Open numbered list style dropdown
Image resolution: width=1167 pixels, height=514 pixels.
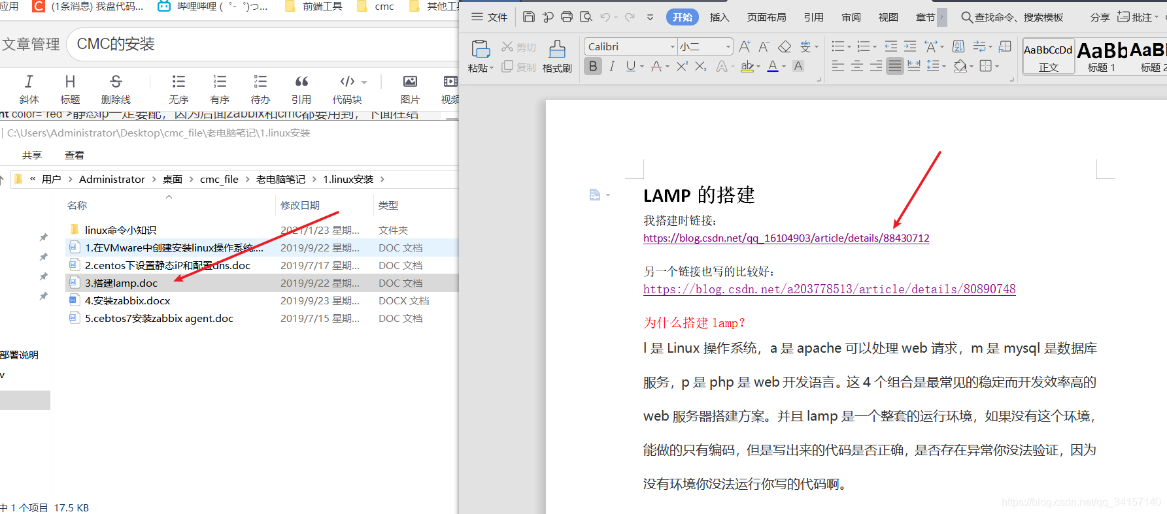click(x=875, y=47)
